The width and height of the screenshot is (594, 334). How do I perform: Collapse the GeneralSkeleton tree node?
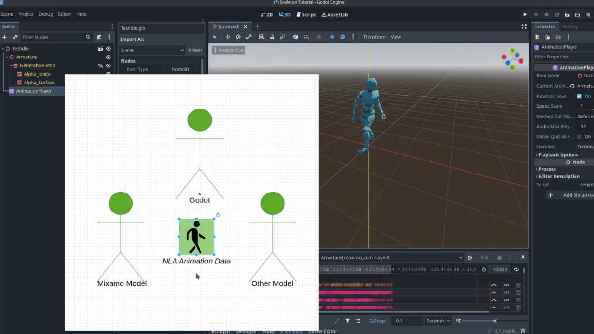[x=11, y=66]
